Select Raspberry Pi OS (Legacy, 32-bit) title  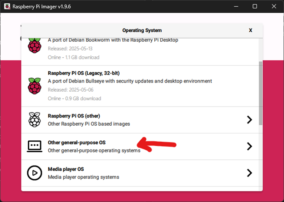click(x=84, y=73)
